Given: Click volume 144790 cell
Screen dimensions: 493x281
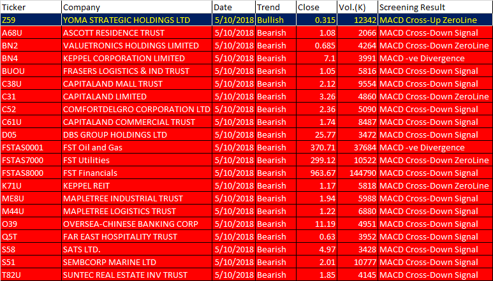Looking at the screenshot, I should coord(358,173).
